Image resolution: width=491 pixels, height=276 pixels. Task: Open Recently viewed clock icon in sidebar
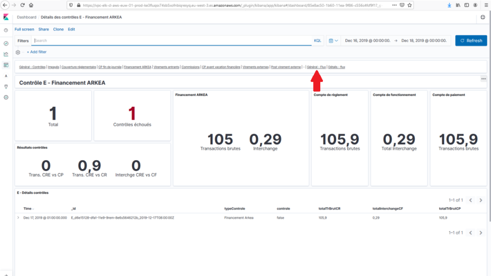[6, 31]
